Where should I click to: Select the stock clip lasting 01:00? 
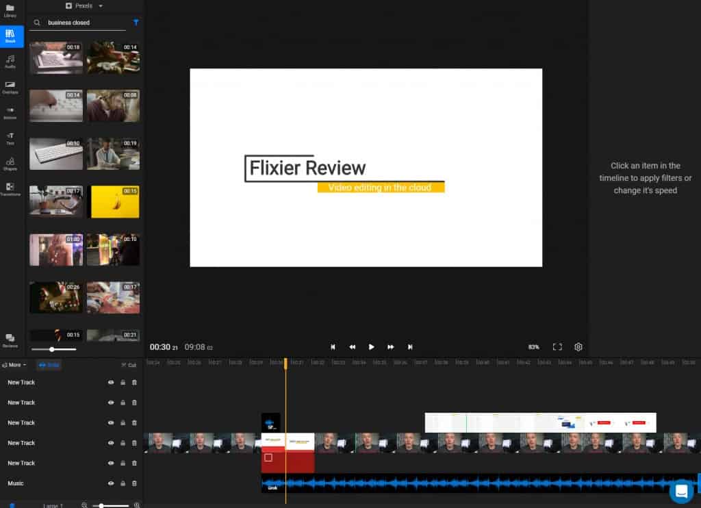coord(56,250)
